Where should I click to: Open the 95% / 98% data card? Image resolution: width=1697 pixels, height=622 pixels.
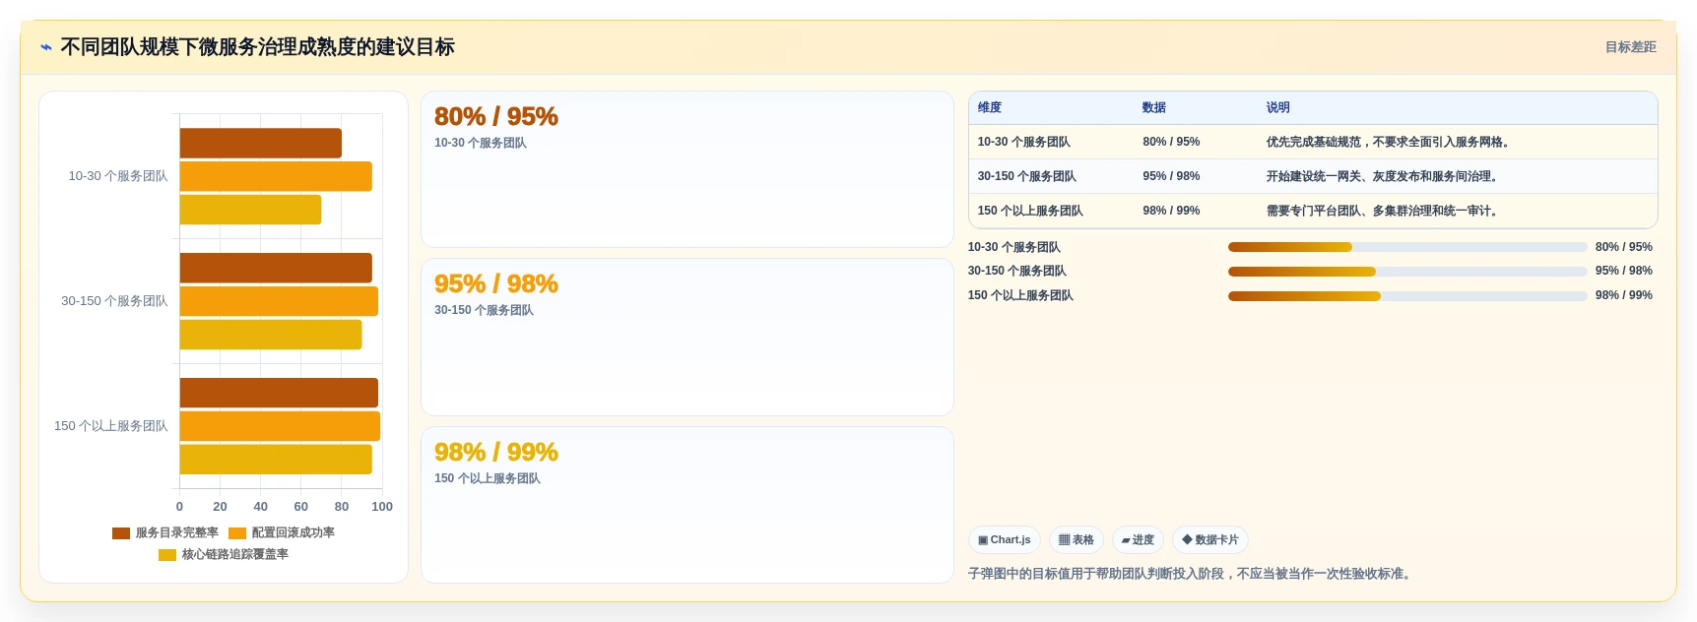[686, 337]
